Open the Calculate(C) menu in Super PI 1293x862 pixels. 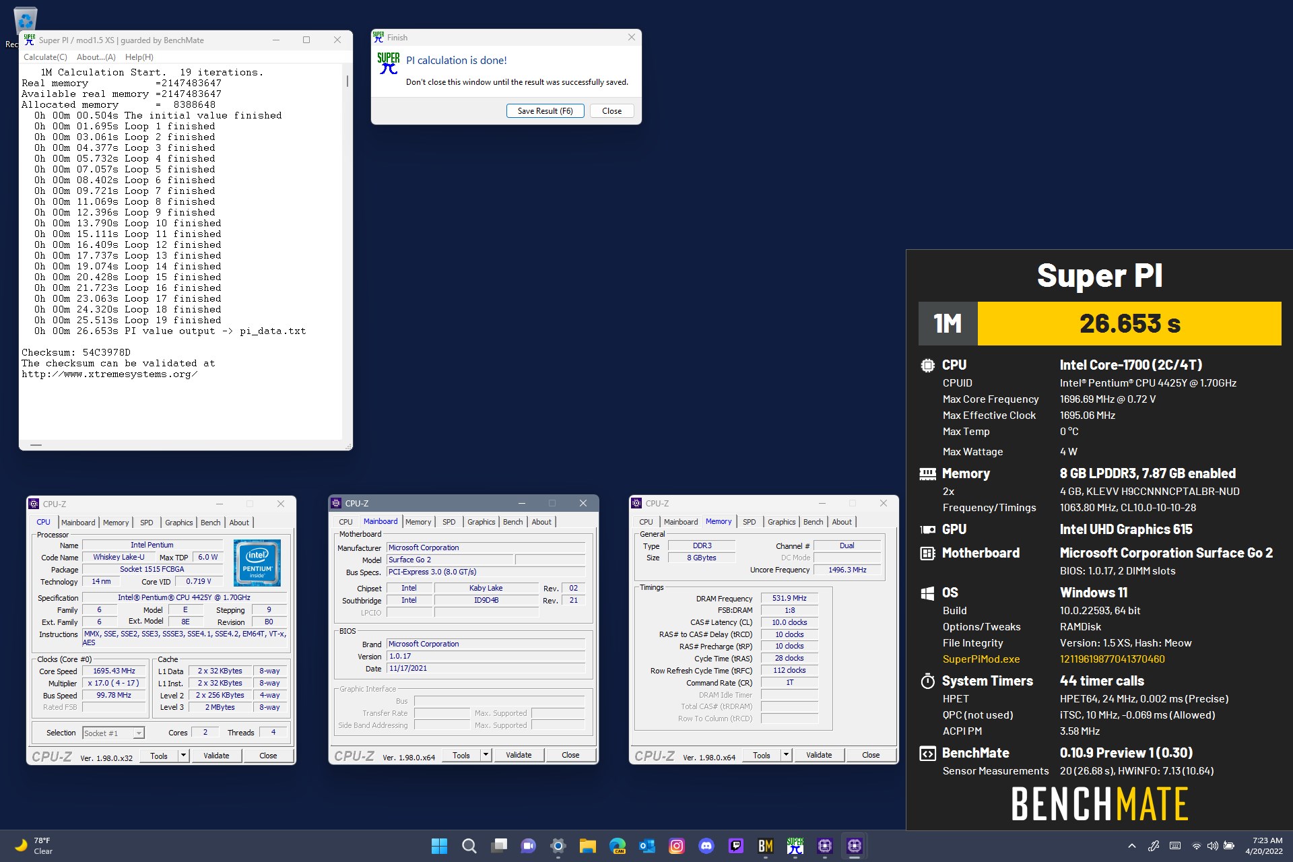[x=45, y=57]
